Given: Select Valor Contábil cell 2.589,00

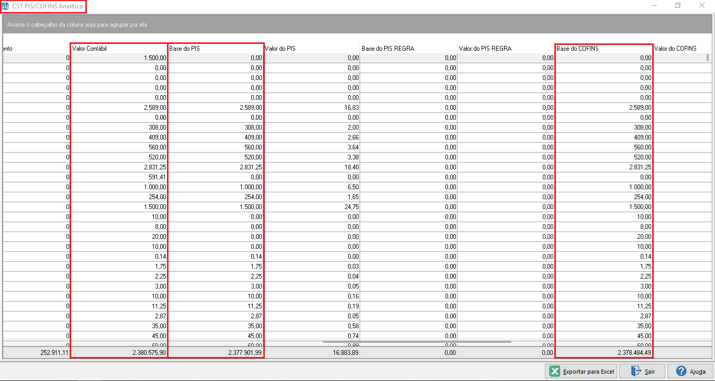Looking at the screenshot, I should click(119, 108).
